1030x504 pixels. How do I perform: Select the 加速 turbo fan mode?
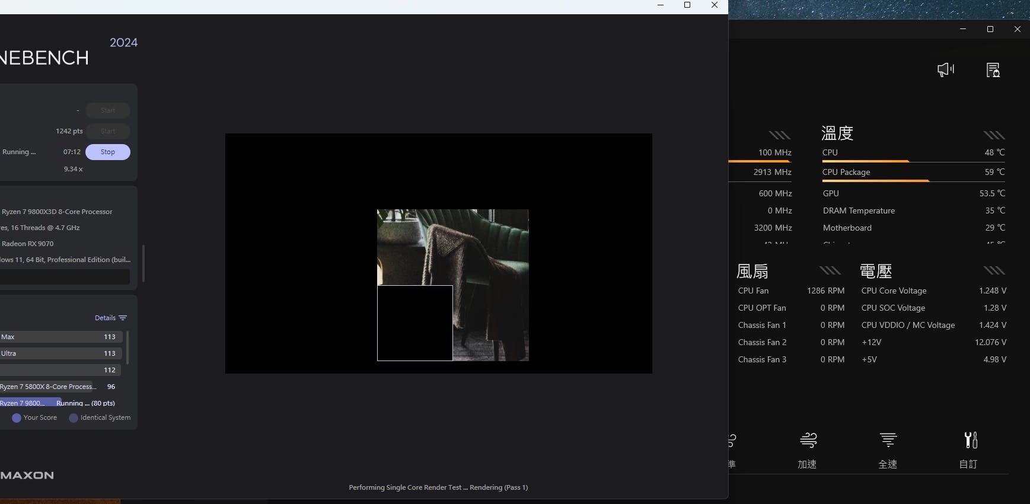point(808,449)
